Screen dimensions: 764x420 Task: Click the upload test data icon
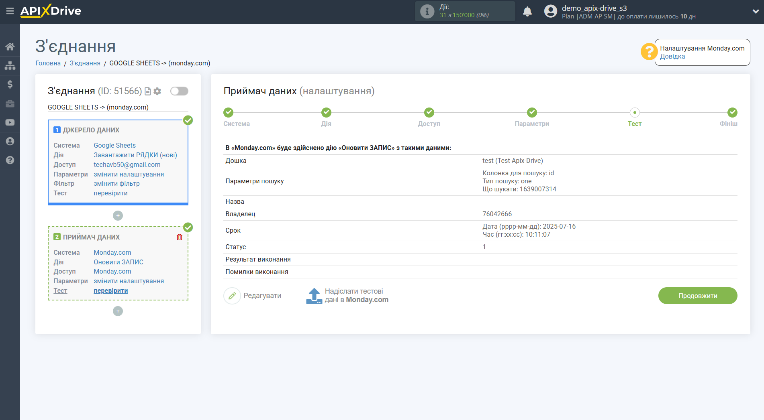pos(314,296)
